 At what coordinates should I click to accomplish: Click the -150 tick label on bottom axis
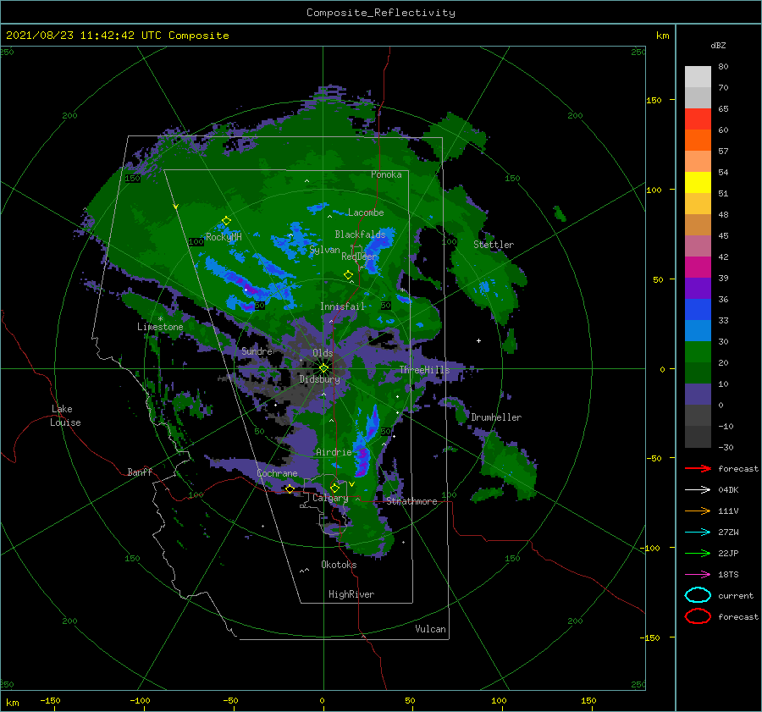point(50,700)
